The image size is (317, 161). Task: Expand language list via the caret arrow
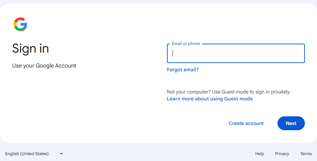tap(61, 154)
